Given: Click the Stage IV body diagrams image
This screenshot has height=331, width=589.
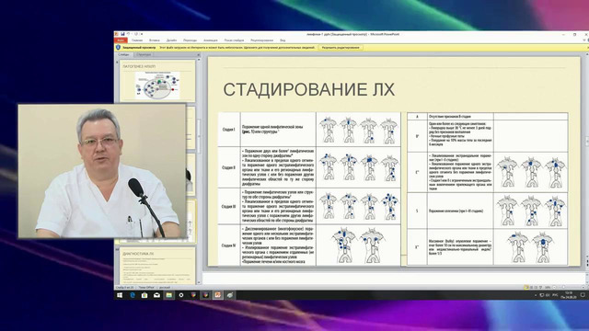Looking at the screenshot, I should tap(358, 245).
